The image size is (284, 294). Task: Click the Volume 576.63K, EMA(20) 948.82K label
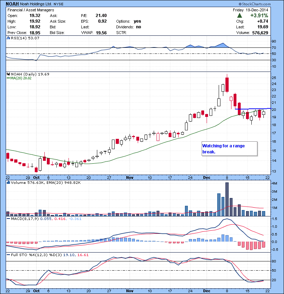[x=46, y=182]
